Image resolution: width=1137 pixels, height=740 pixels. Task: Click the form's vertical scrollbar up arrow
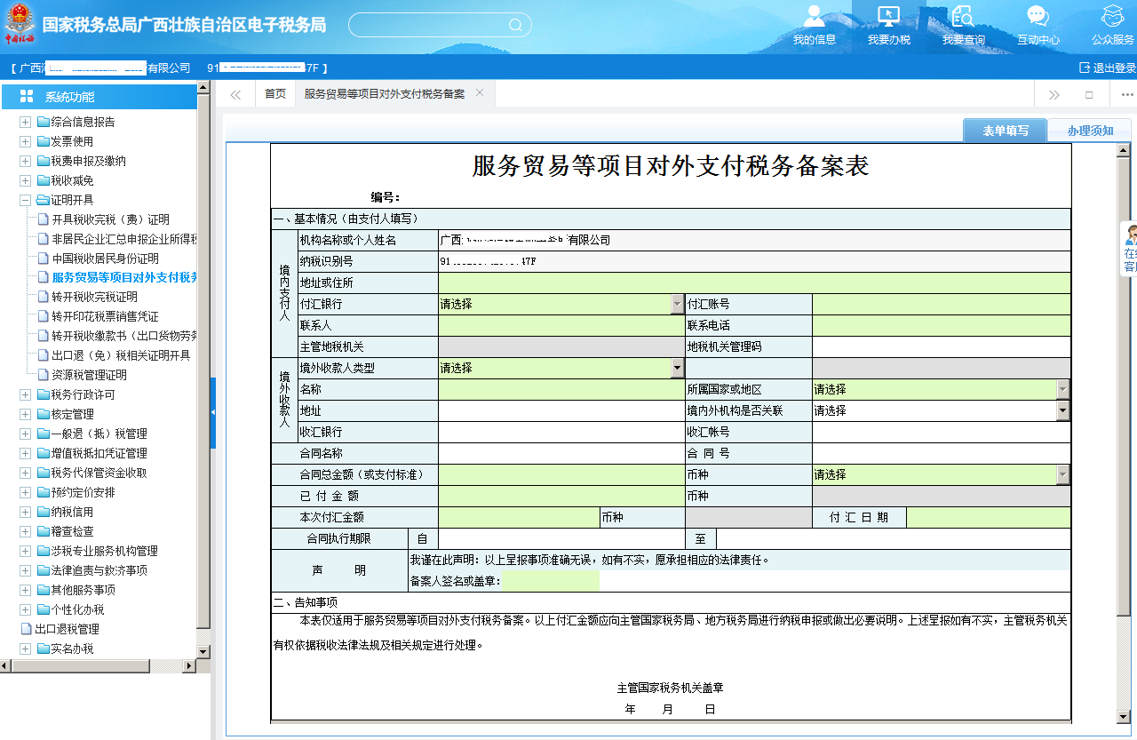point(1124,152)
